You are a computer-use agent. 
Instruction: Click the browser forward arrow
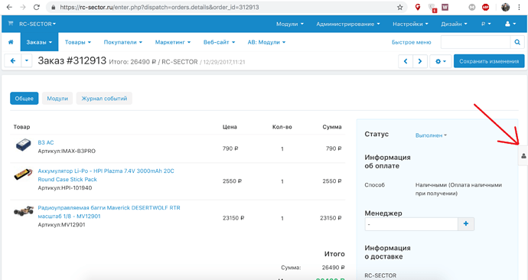(23, 7)
